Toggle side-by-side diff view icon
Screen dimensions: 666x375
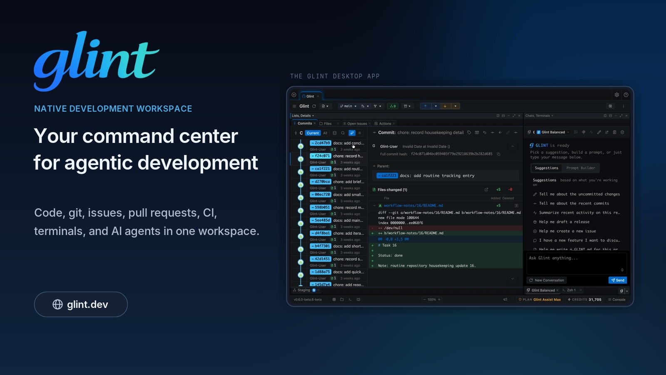[x=517, y=205]
